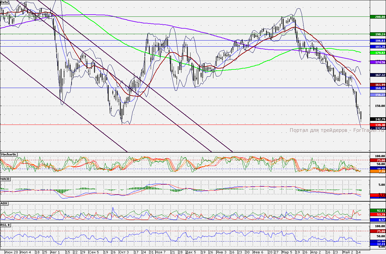Click the red 75.00 label in the Stochastic panel

tap(378, 160)
